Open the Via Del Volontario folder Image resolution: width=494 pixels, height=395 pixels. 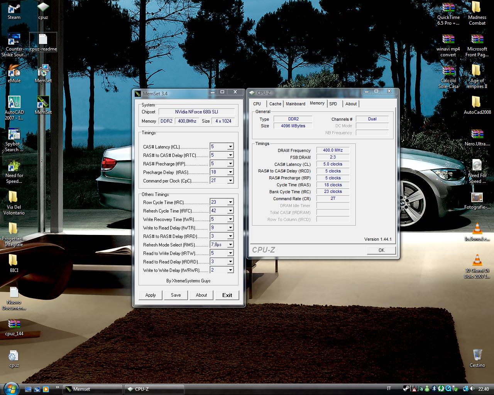click(x=14, y=203)
